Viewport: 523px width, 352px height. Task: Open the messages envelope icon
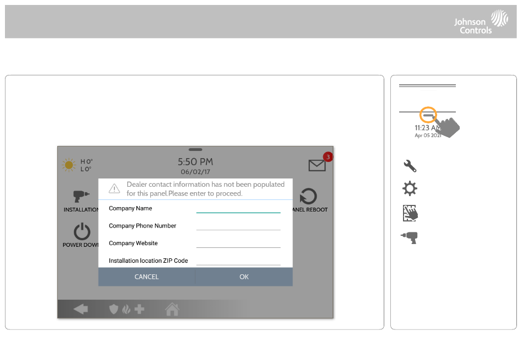coord(317,165)
